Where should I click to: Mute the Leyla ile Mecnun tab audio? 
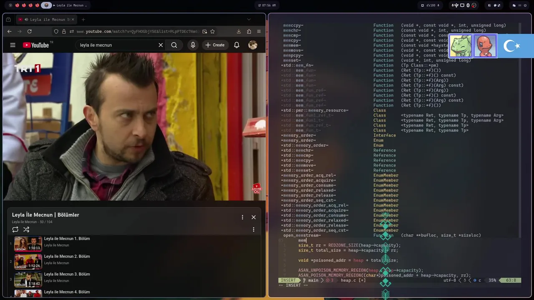[26, 20]
